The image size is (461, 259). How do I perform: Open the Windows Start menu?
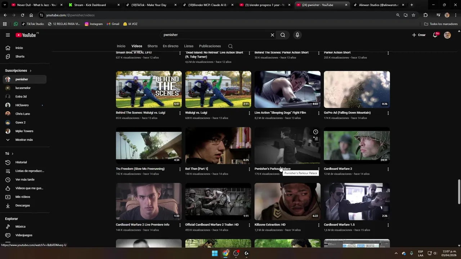pos(215,253)
